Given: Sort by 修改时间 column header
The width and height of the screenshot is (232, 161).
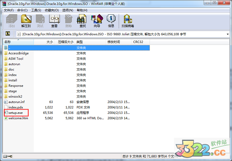Looking at the screenshot, I should point(119,42).
